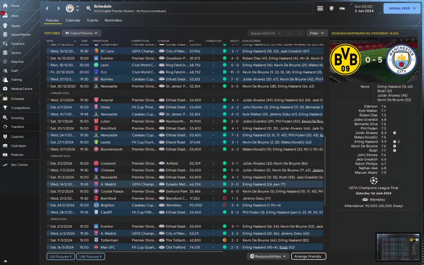Open U21 Fixtures

point(61,256)
